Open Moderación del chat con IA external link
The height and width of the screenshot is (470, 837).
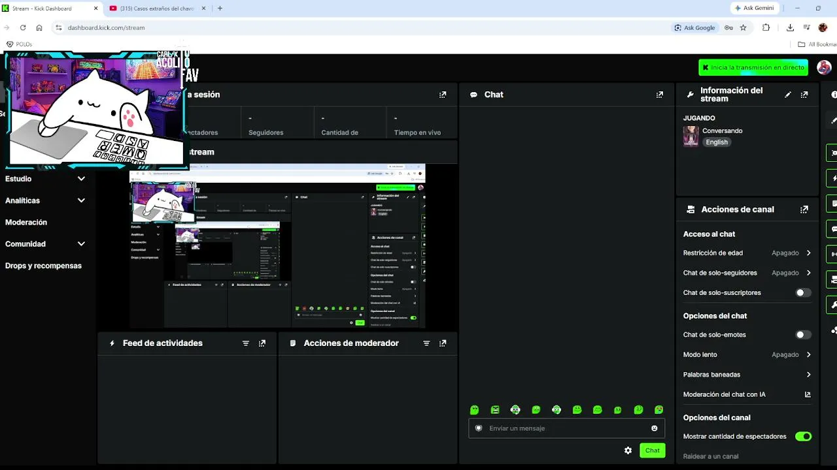point(808,394)
